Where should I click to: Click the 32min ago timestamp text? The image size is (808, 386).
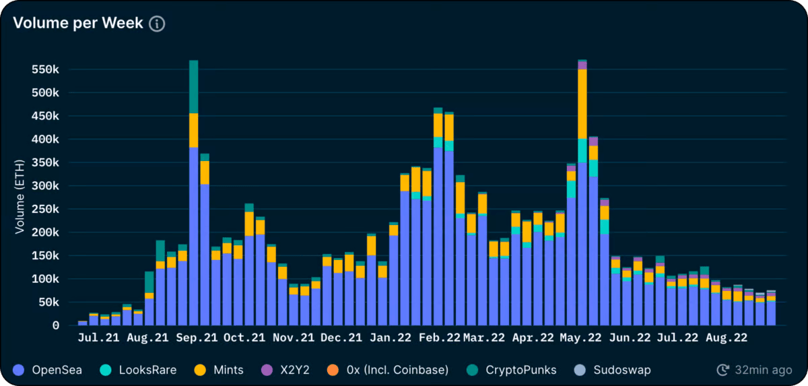(x=763, y=369)
